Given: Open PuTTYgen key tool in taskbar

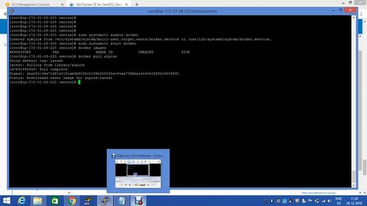Looking at the screenshot, I should click(x=88, y=201).
